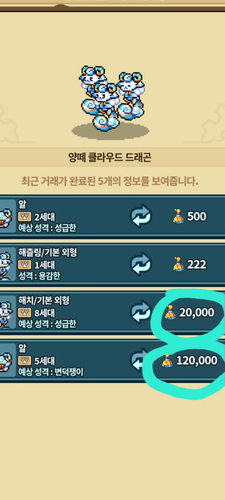The width and height of the screenshot is (225, 500).
Task: Select the dragon thumbnail on the 2세대 egg row
Action: [x=7, y=216]
